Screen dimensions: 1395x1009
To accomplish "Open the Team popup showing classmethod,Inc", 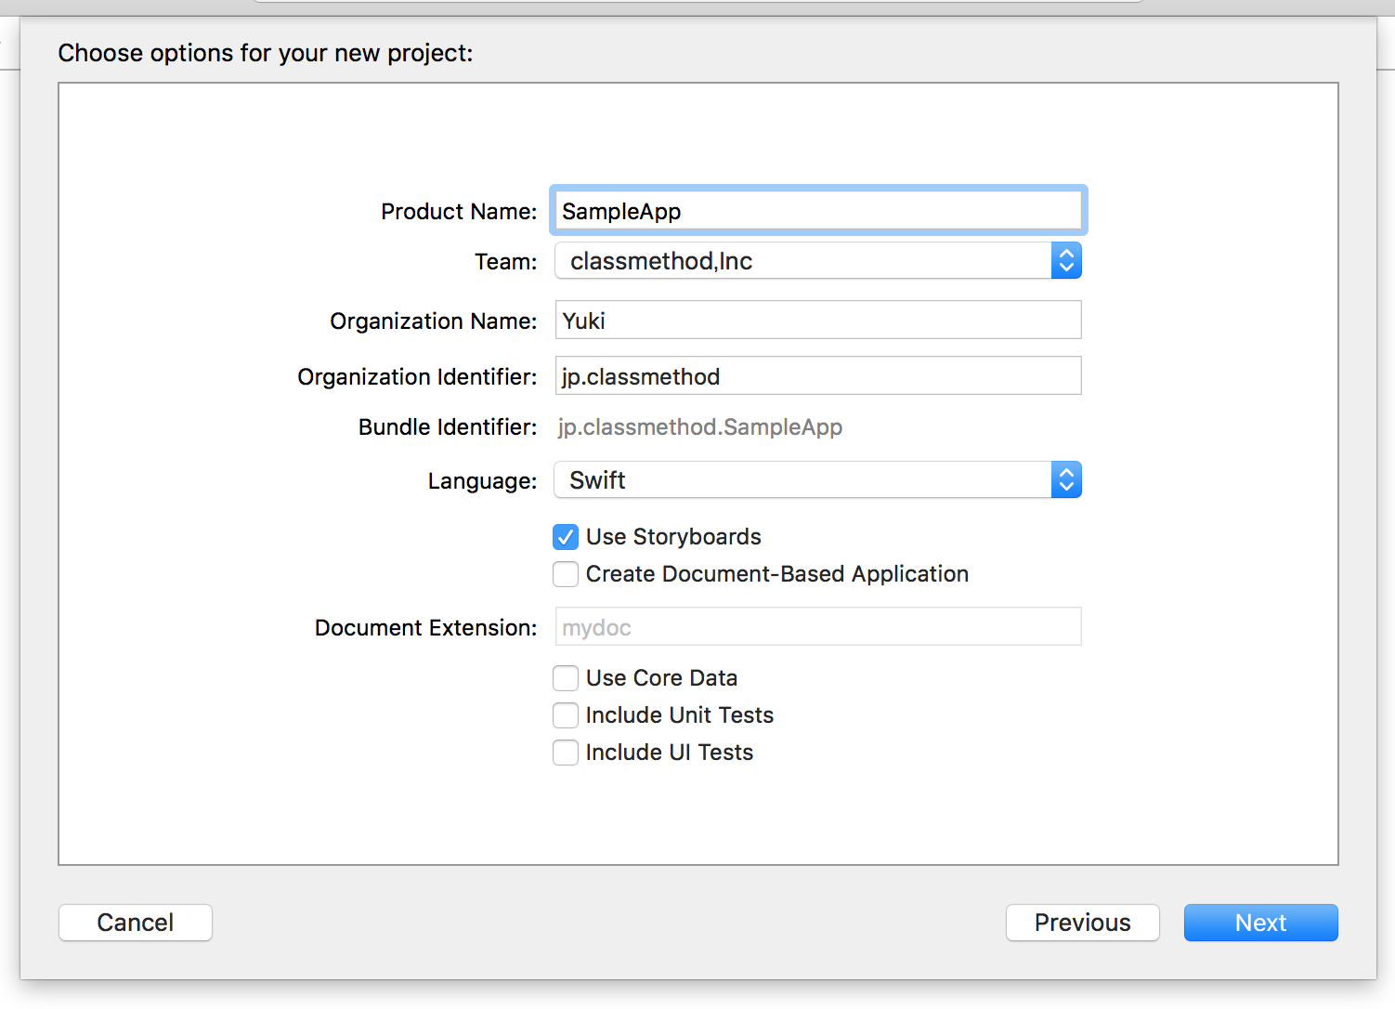I will point(802,261).
